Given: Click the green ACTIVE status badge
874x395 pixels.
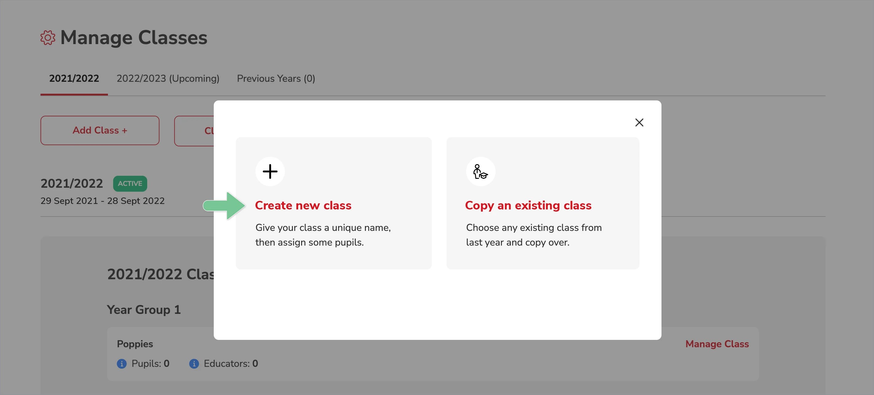Looking at the screenshot, I should [x=130, y=183].
